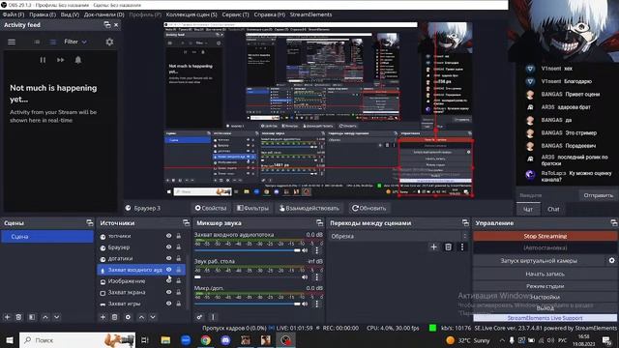Mute Захват входного аудиопотока speaker icon
This screenshot has height=348, width=619.
click(x=305, y=250)
